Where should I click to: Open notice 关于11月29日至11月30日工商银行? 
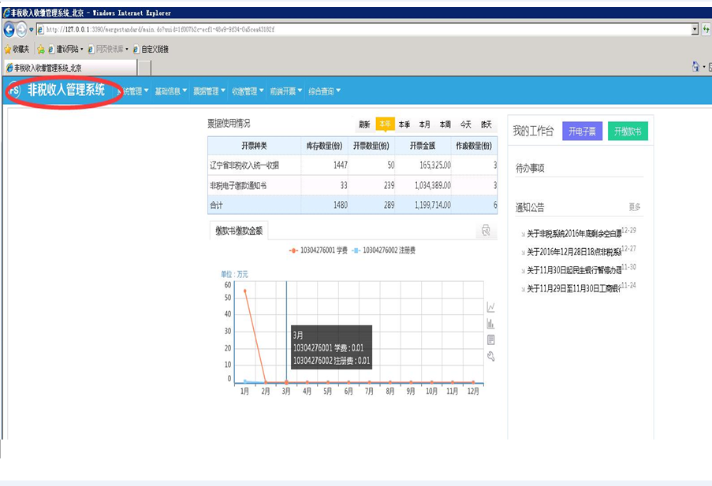pos(574,288)
